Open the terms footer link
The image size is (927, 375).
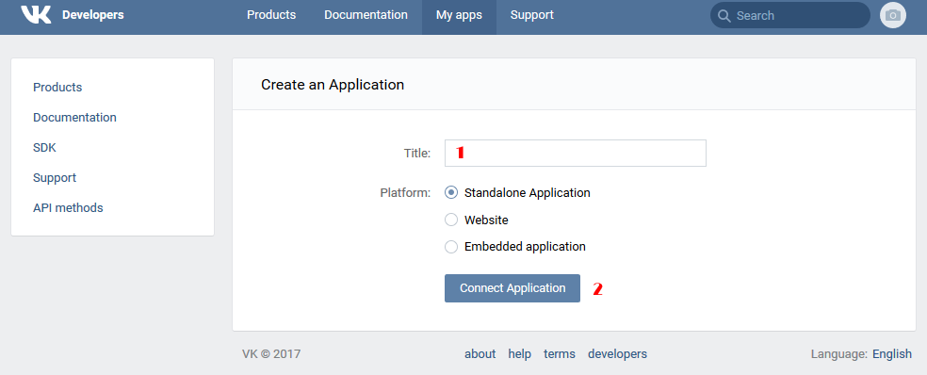[x=560, y=354]
